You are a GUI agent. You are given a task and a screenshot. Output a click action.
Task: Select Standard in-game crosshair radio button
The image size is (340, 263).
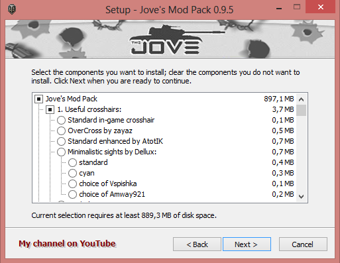pos(61,120)
